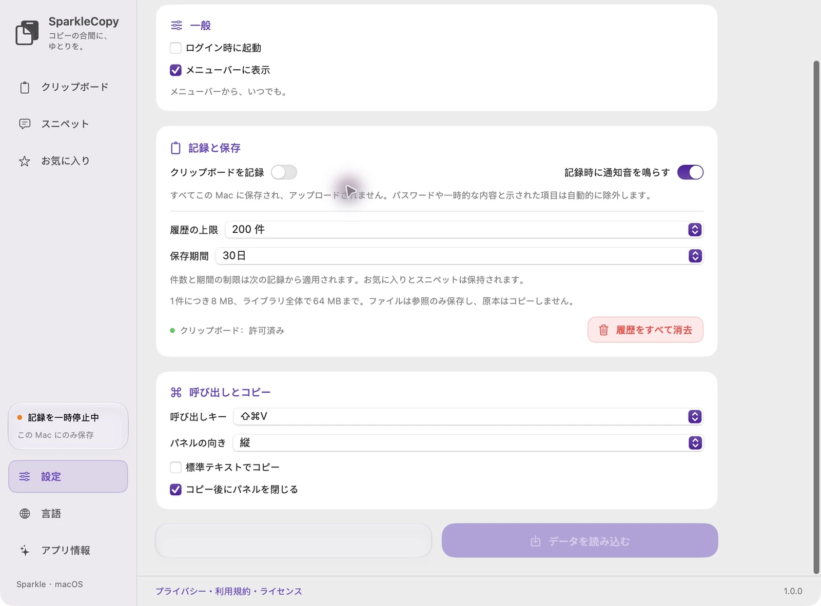Click the ⌘ icon beside 呼び出しとコピー heading
Viewport: 821px width, 606px height.
pos(176,392)
